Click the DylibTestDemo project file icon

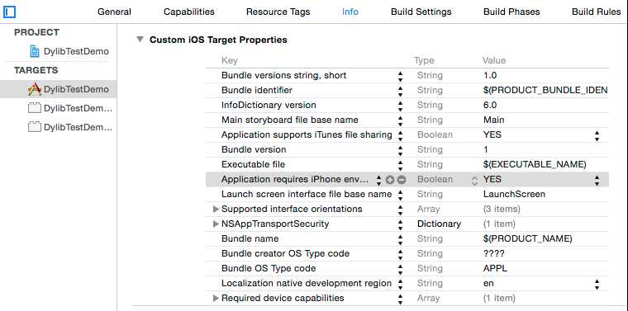(x=36, y=51)
